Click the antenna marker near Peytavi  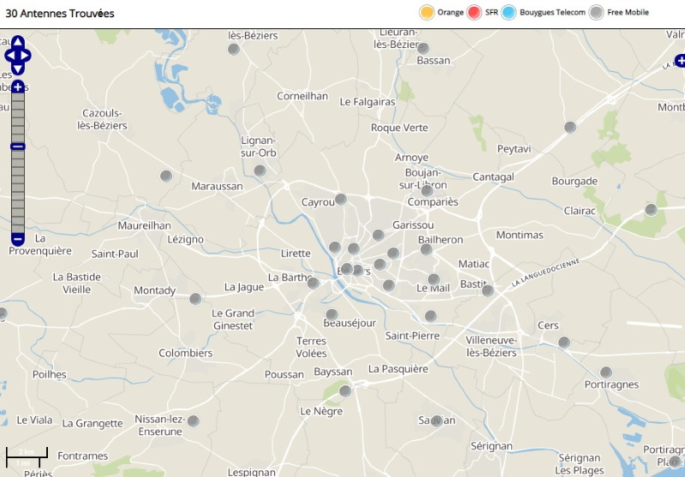coord(569,128)
